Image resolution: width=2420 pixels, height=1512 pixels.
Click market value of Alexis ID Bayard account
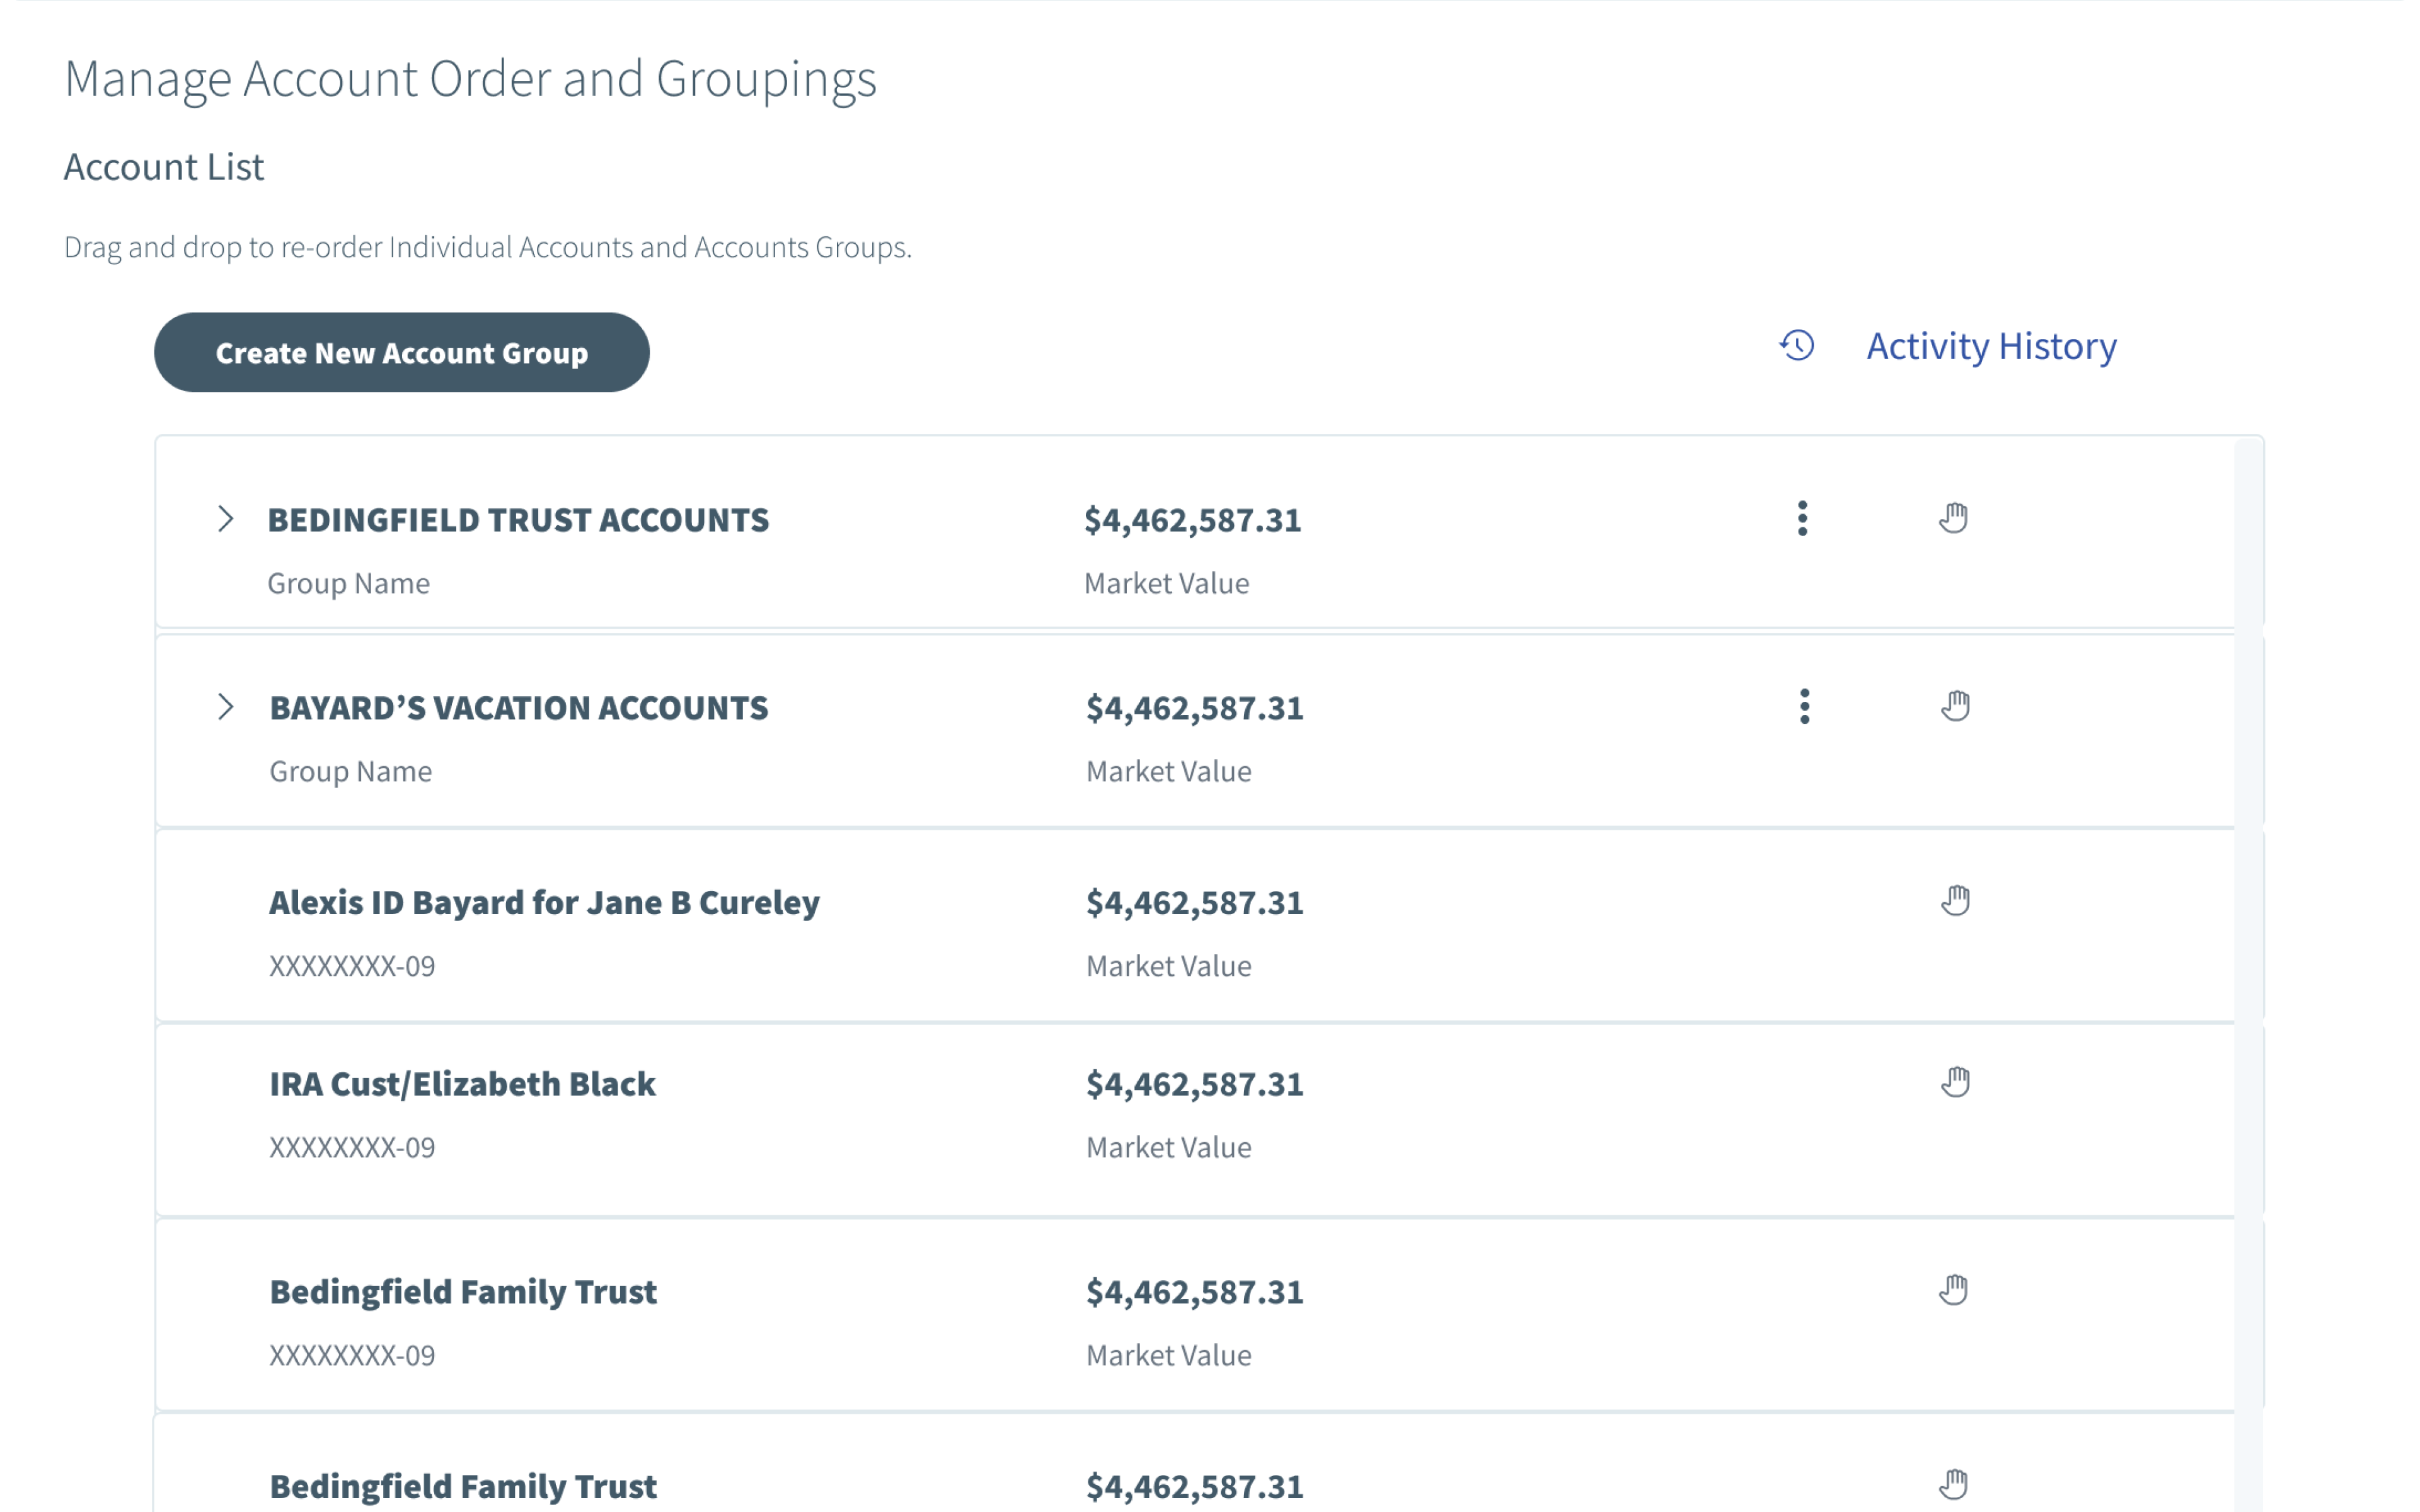[x=1195, y=902]
